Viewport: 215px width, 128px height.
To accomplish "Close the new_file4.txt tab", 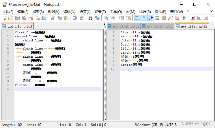I will [206, 26].
